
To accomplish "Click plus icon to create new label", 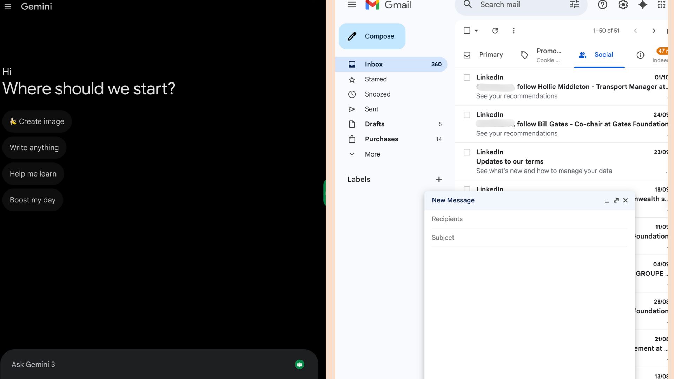I will click(439, 179).
